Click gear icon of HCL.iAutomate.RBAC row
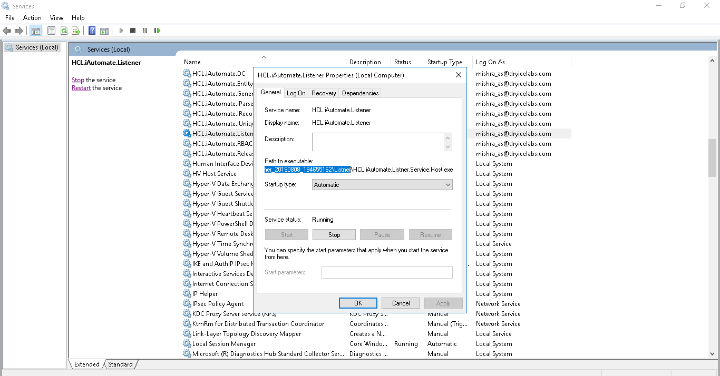The height and width of the screenshot is (376, 720). point(187,144)
